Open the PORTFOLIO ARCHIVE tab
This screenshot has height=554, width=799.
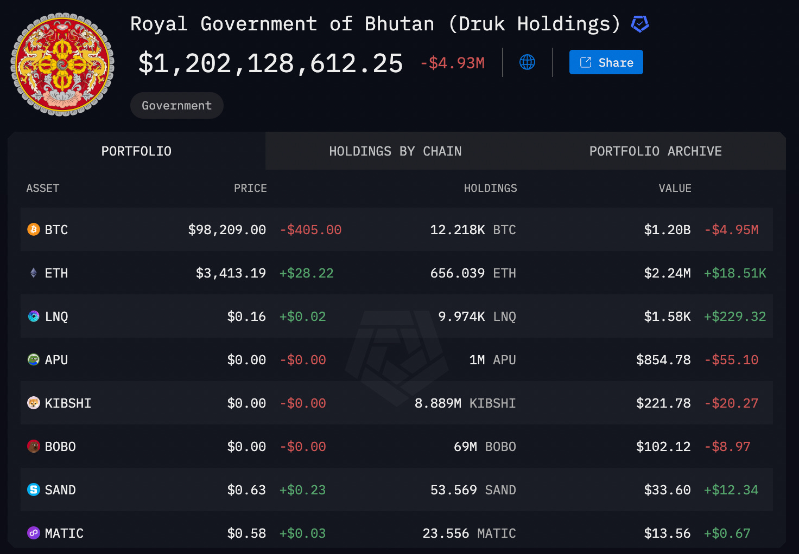pos(656,151)
